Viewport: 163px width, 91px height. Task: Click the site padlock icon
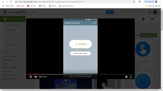pos(16,2)
